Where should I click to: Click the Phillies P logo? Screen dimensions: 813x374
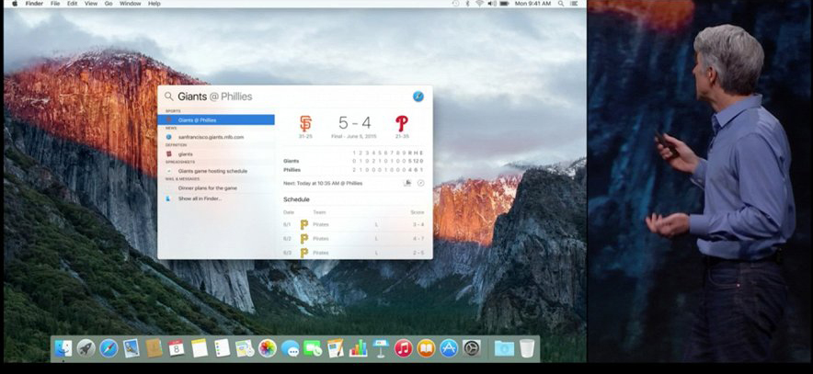click(401, 123)
